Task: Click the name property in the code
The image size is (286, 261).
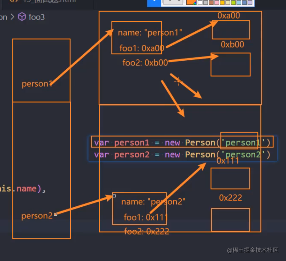Action: point(26,188)
